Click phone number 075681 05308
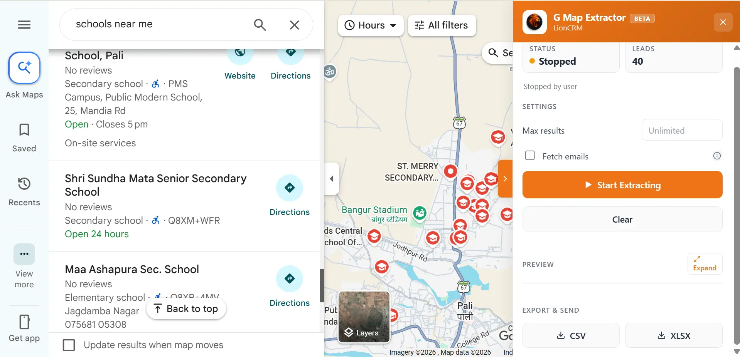 point(96,324)
